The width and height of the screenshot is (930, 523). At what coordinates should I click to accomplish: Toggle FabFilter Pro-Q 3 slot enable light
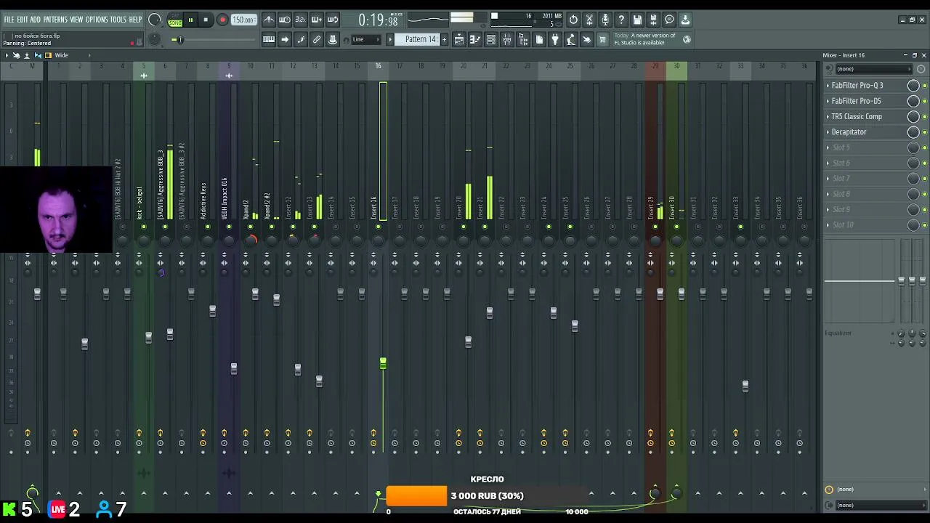click(924, 86)
